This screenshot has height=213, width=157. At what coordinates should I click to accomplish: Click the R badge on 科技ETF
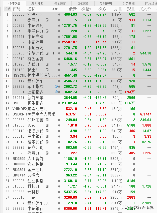[47, 186]
